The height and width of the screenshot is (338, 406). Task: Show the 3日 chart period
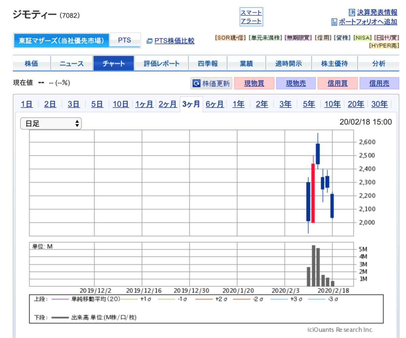(73, 104)
